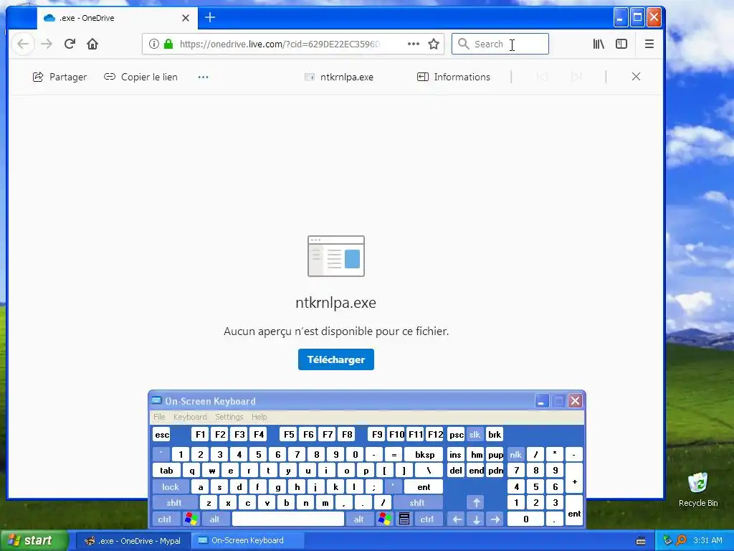Click the bksp key
734x551 pixels.
pyautogui.click(x=424, y=454)
